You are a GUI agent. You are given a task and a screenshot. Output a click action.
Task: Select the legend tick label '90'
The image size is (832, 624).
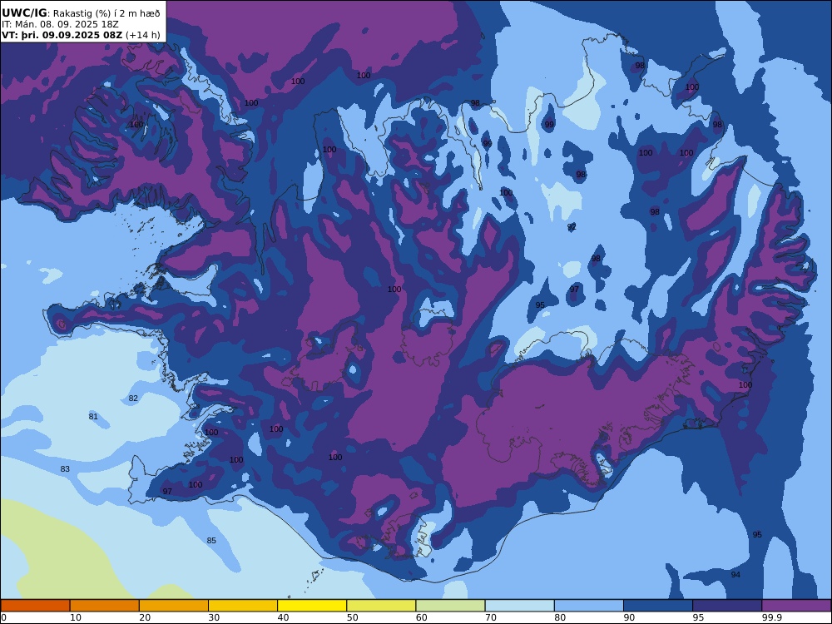[629, 617]
